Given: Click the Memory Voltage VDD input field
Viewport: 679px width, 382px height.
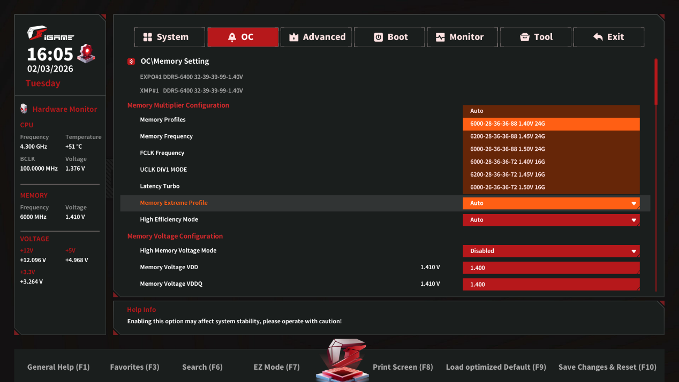Looking at the screenshot, I should point(551,268).
